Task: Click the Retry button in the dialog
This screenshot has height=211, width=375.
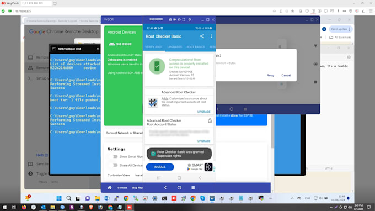Action: coord(270,75)
